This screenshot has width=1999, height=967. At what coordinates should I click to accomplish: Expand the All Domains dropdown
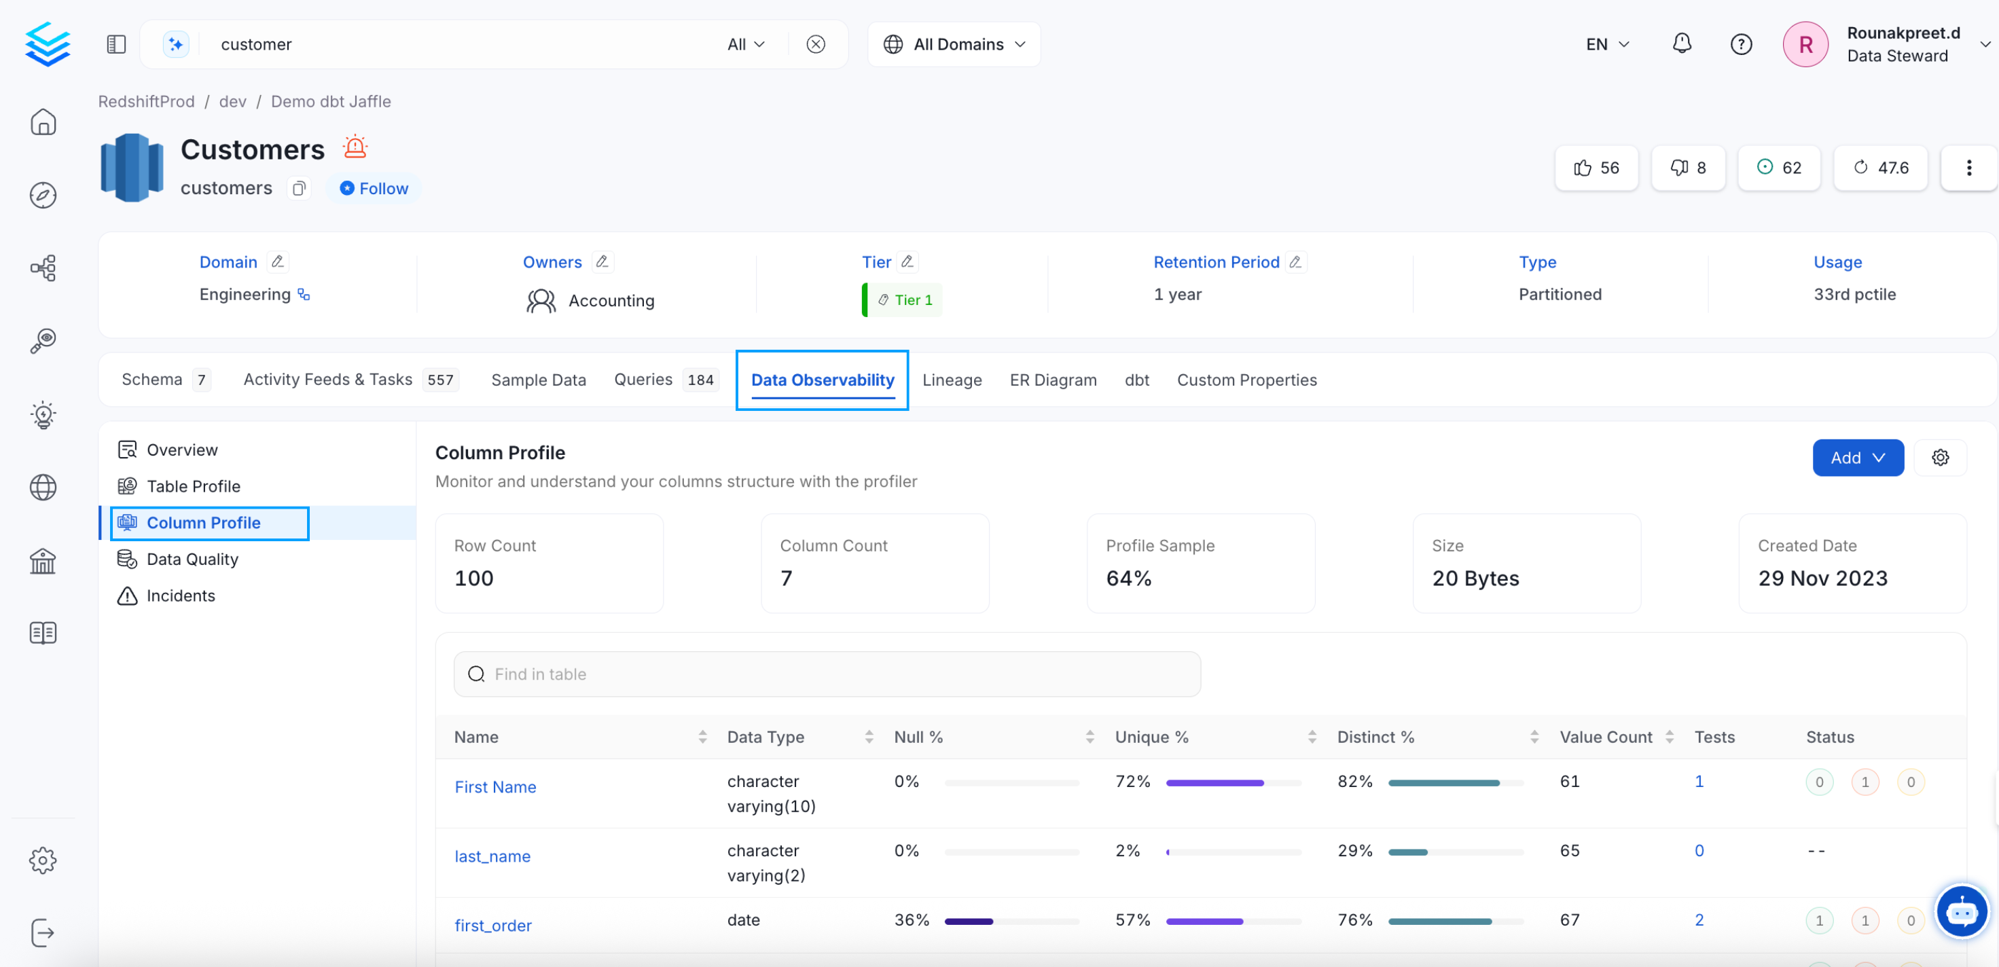click(954, 44)
